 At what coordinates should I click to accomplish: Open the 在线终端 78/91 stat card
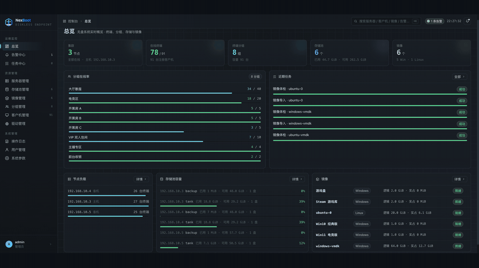185,53
